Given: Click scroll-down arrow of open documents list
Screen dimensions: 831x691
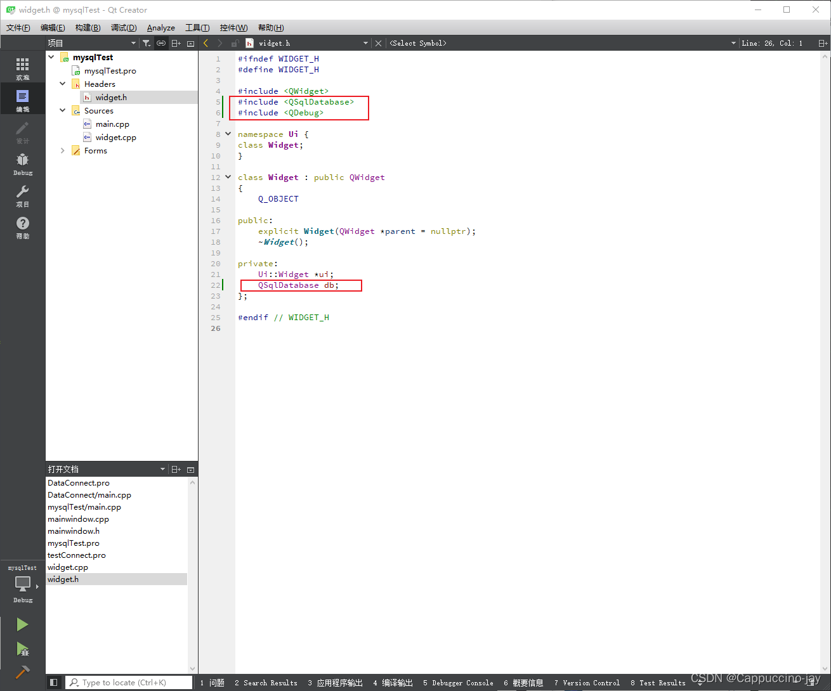Looking at the screenshot, I should 193,669.
